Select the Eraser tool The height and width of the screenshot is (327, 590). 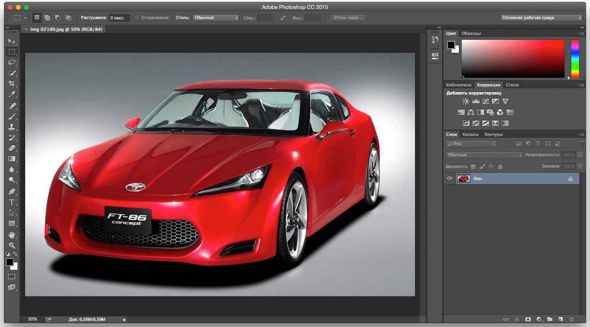(x=12, y=148)
